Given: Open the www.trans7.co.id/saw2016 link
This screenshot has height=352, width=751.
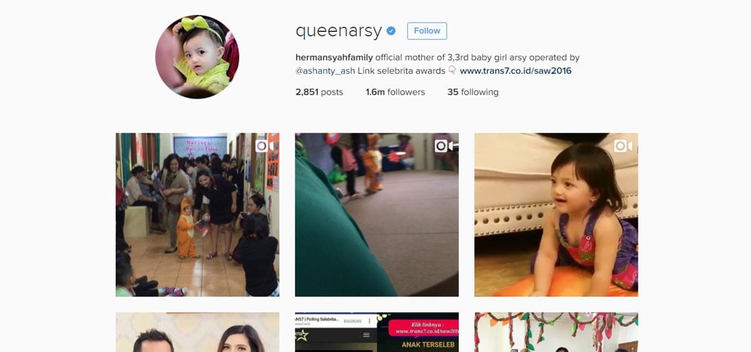Looking at the screenshot, I should tap(516, 71).
